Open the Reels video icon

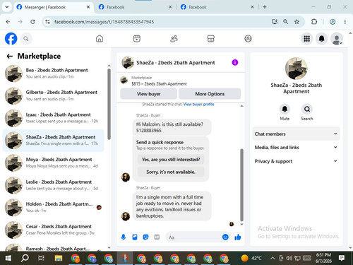tap(137, 39)
